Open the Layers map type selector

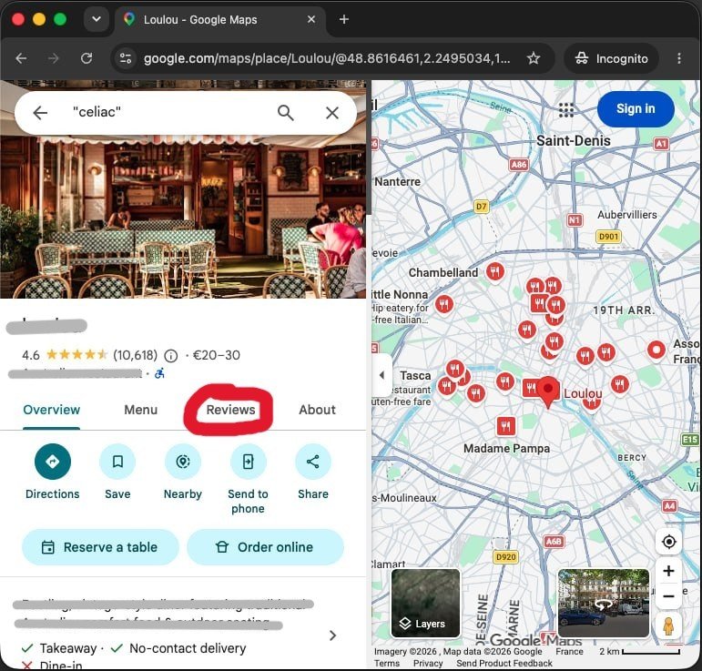pos(425,603)
